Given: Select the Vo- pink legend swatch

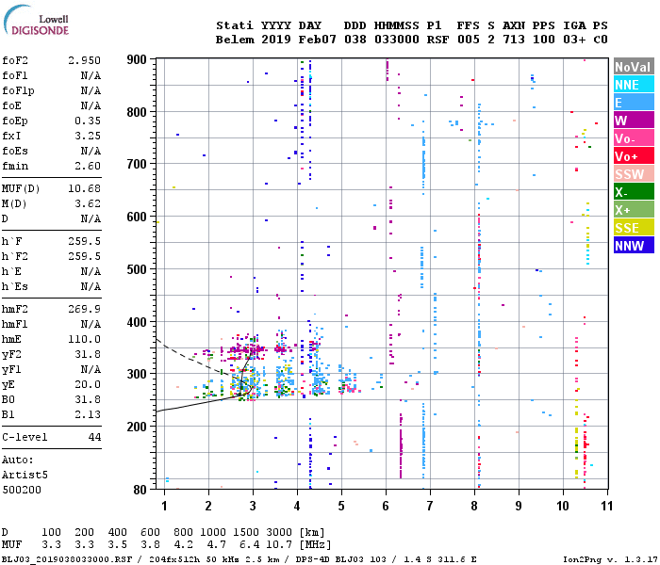Looking at the screenshot, I should pos(634,138).
